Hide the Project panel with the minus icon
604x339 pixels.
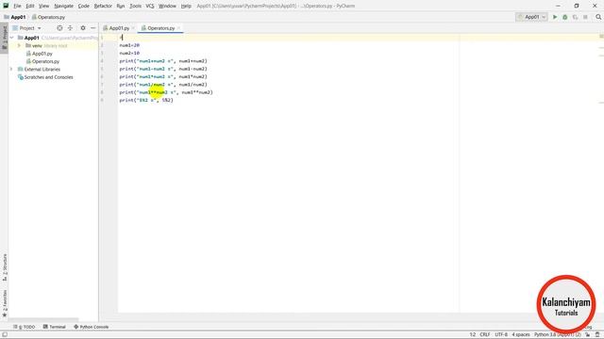pyautogui.click(x=92, y=28)
